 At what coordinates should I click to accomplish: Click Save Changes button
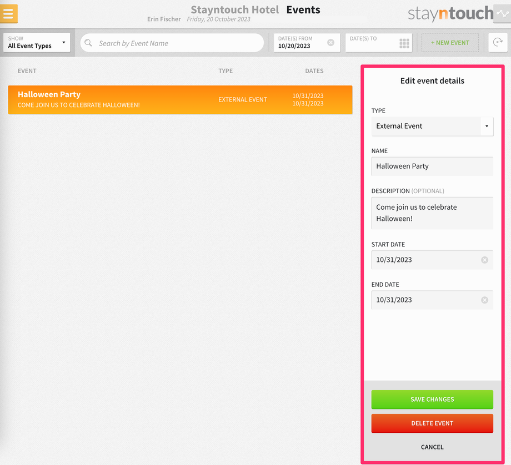432,400
